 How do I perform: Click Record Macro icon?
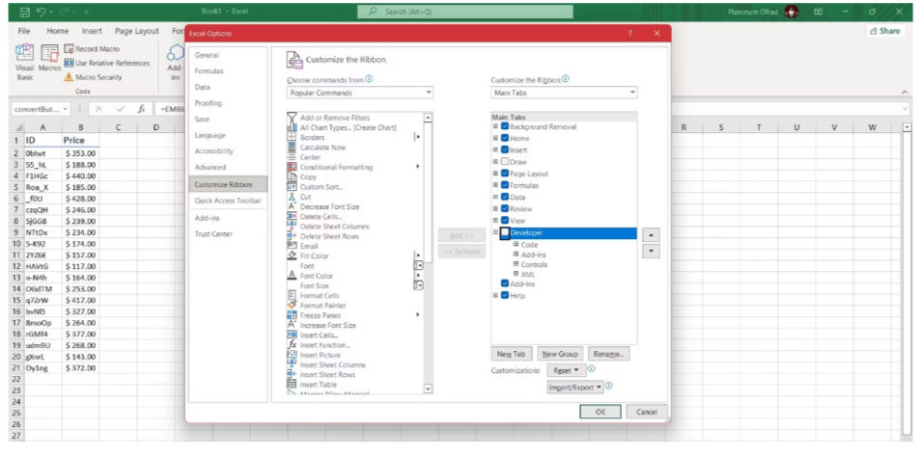[69, 49]
